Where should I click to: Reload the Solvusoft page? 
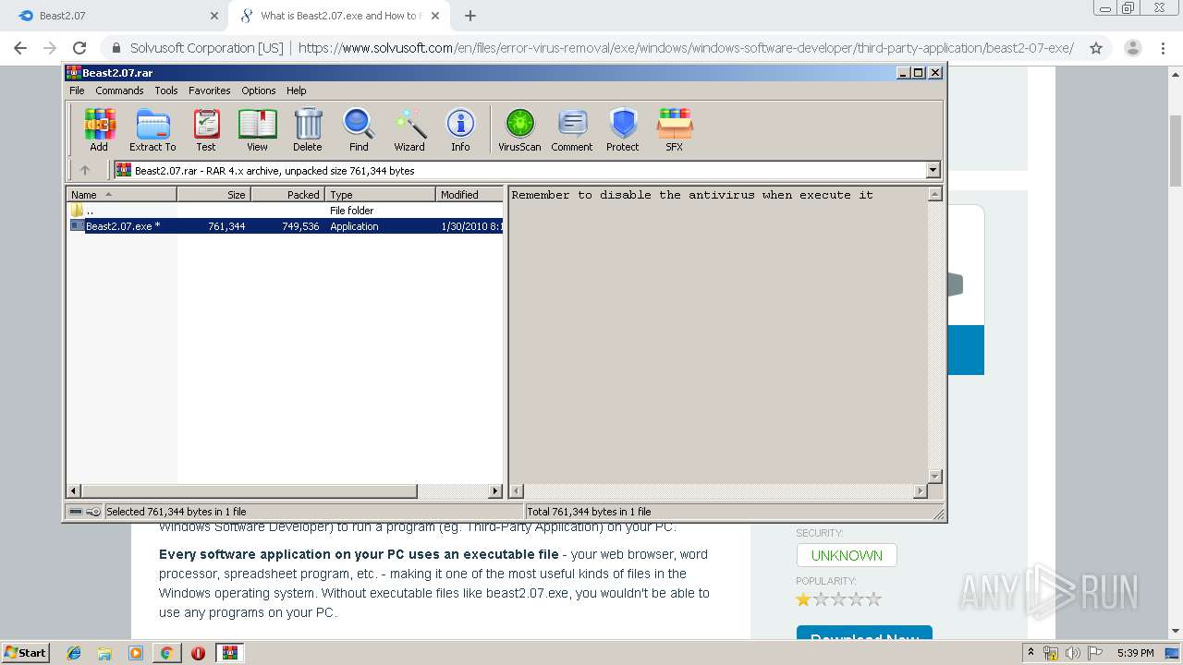coord(79,48)
